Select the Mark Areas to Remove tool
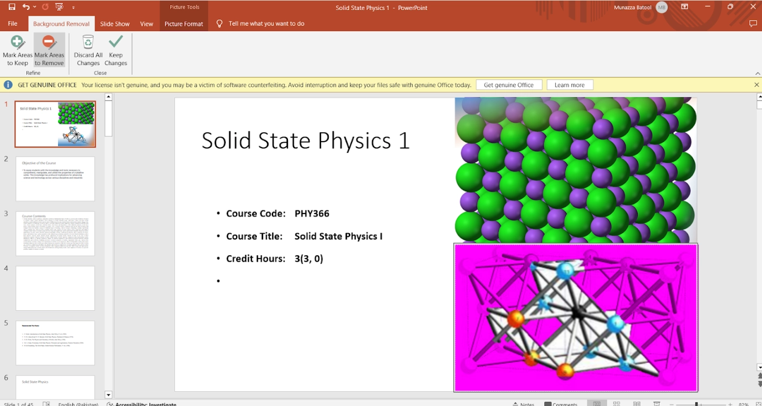762x406 pixels. (x=49, y=51)
